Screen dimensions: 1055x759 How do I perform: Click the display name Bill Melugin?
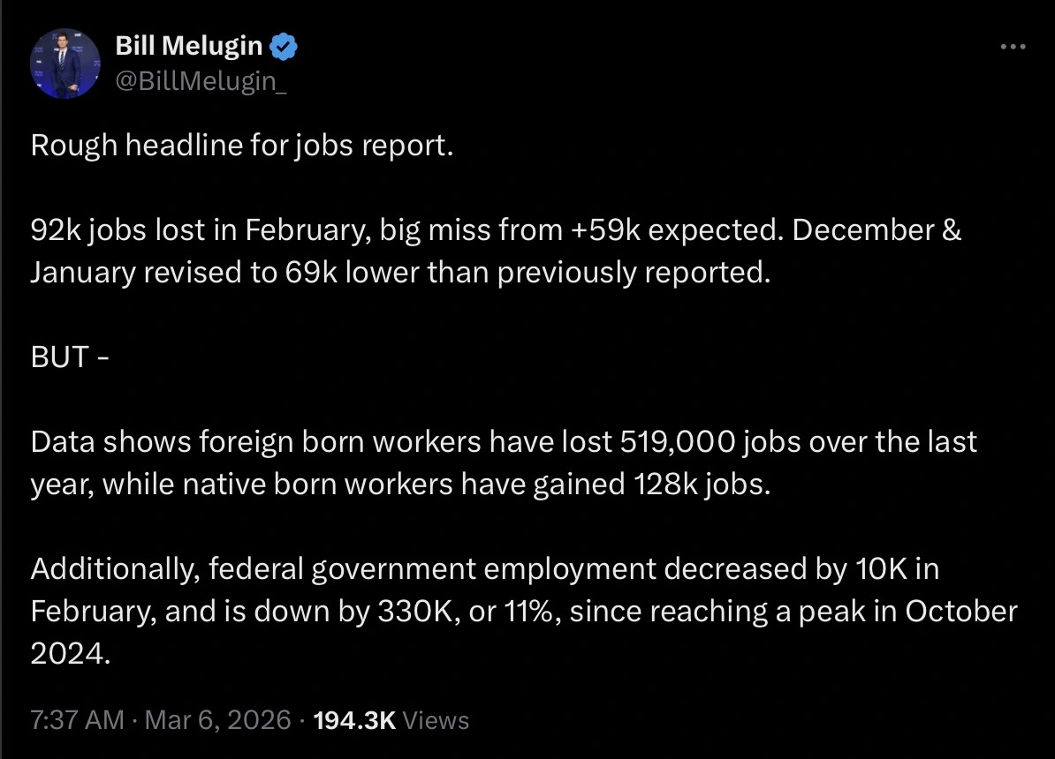point(190,44)
